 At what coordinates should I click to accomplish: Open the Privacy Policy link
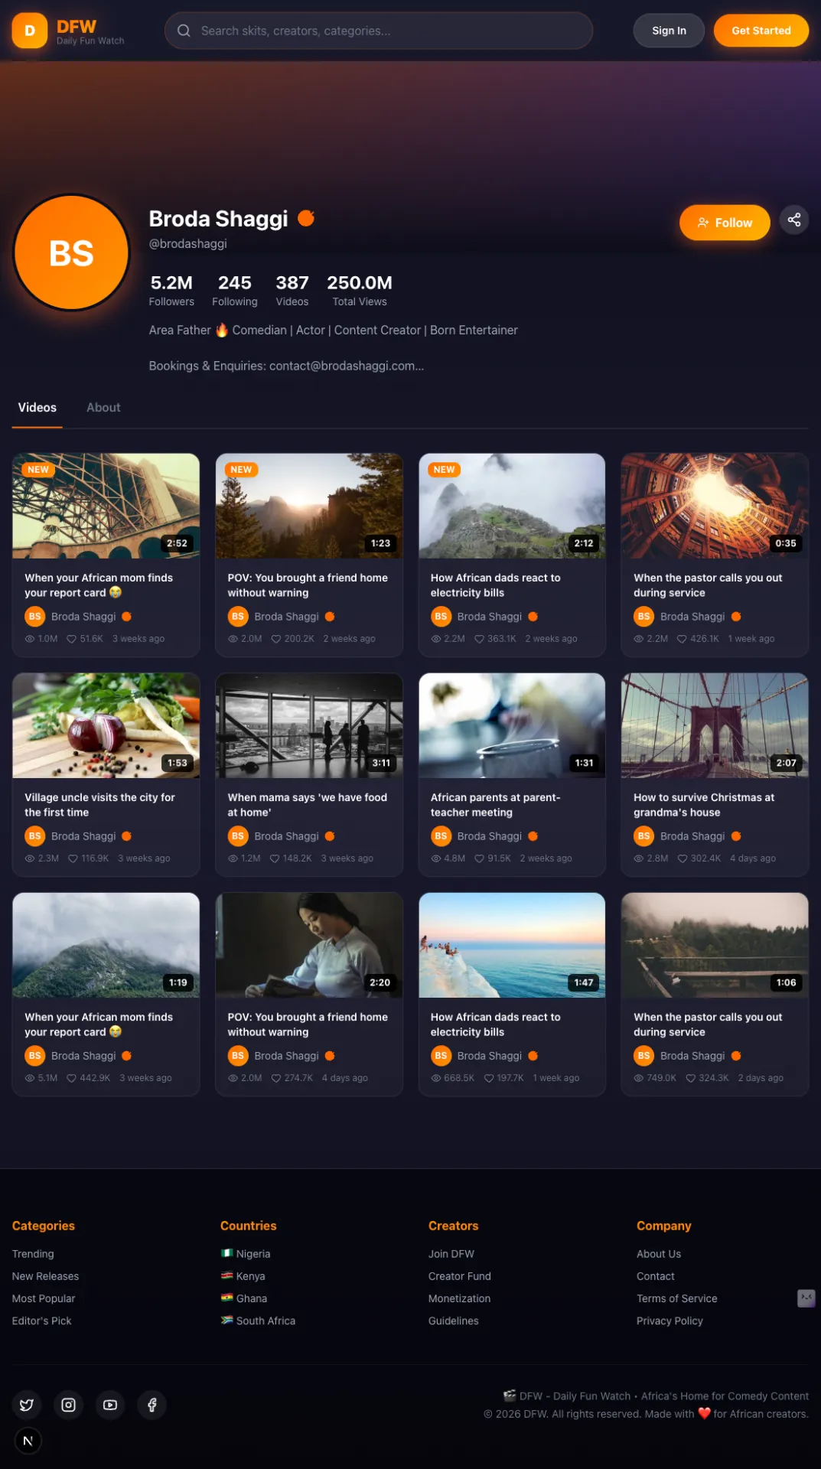click(669, 1321)
